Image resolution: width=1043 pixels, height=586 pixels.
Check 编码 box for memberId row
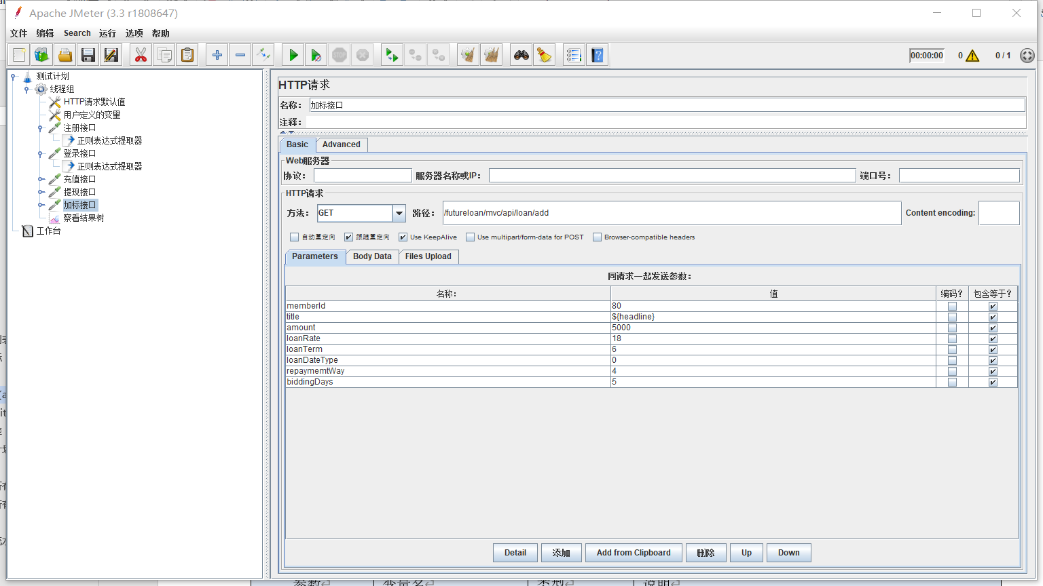(952, 307)
